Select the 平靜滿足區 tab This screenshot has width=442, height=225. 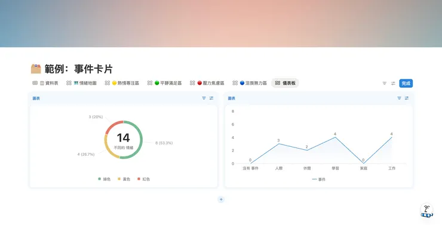[165, 83]
